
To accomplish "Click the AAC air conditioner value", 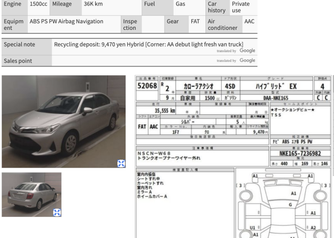I will [249, 22].
